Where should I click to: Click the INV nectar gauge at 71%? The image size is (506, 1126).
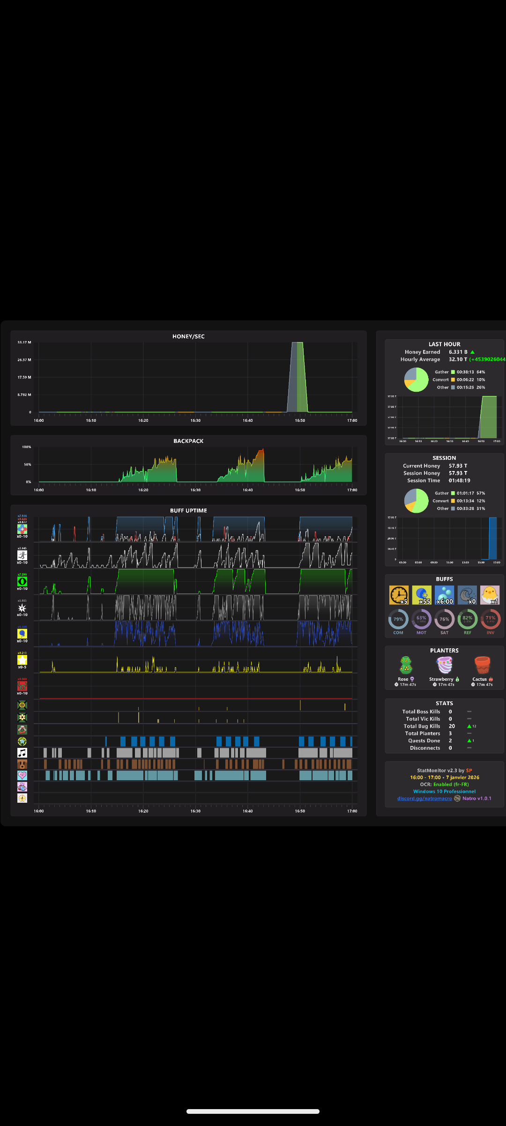click(x=491, y=619)
